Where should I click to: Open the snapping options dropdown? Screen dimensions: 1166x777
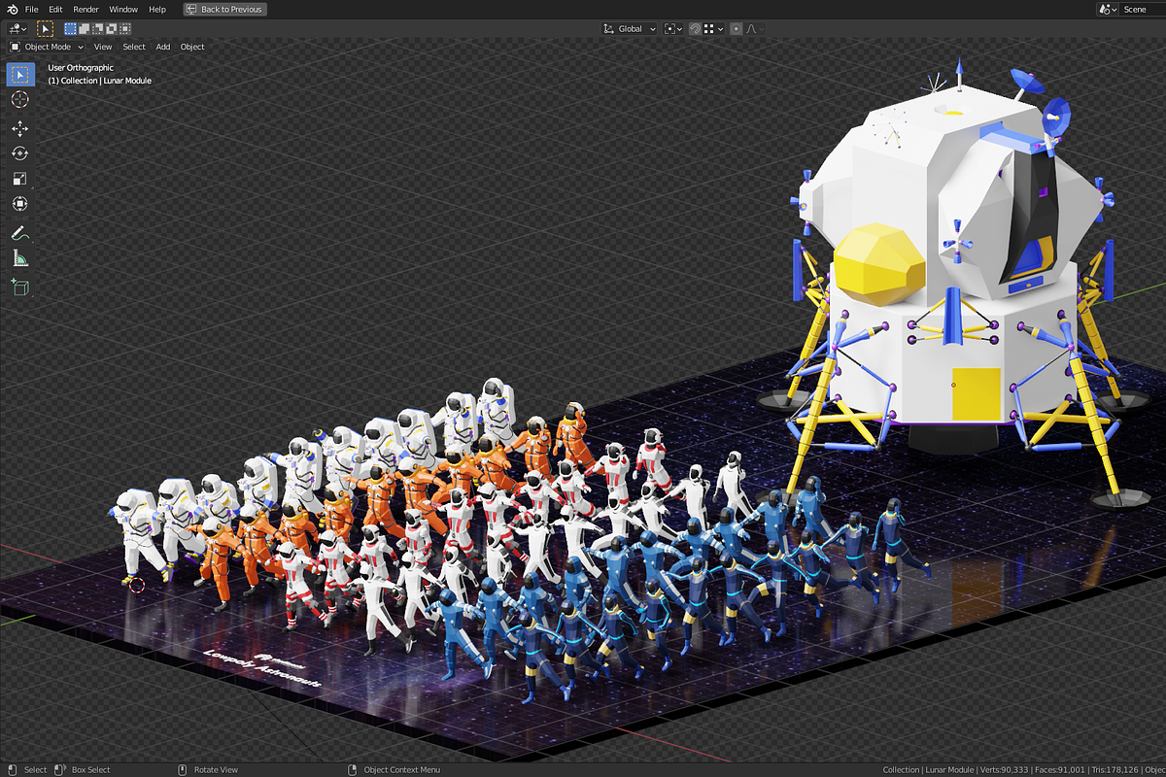click(713, 29)
